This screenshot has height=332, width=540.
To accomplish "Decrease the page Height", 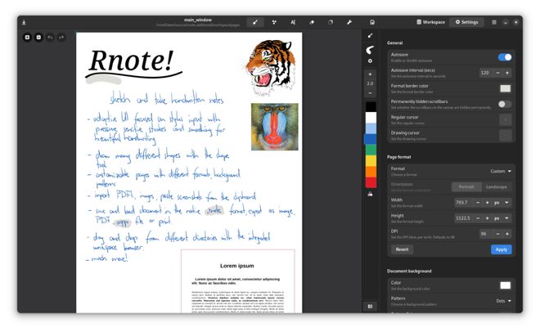I will click(x=478, y=218).
